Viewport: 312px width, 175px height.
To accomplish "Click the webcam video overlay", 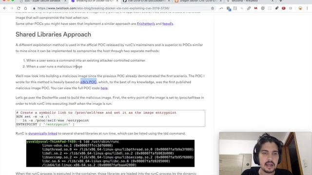I will (x=265, y=154).
